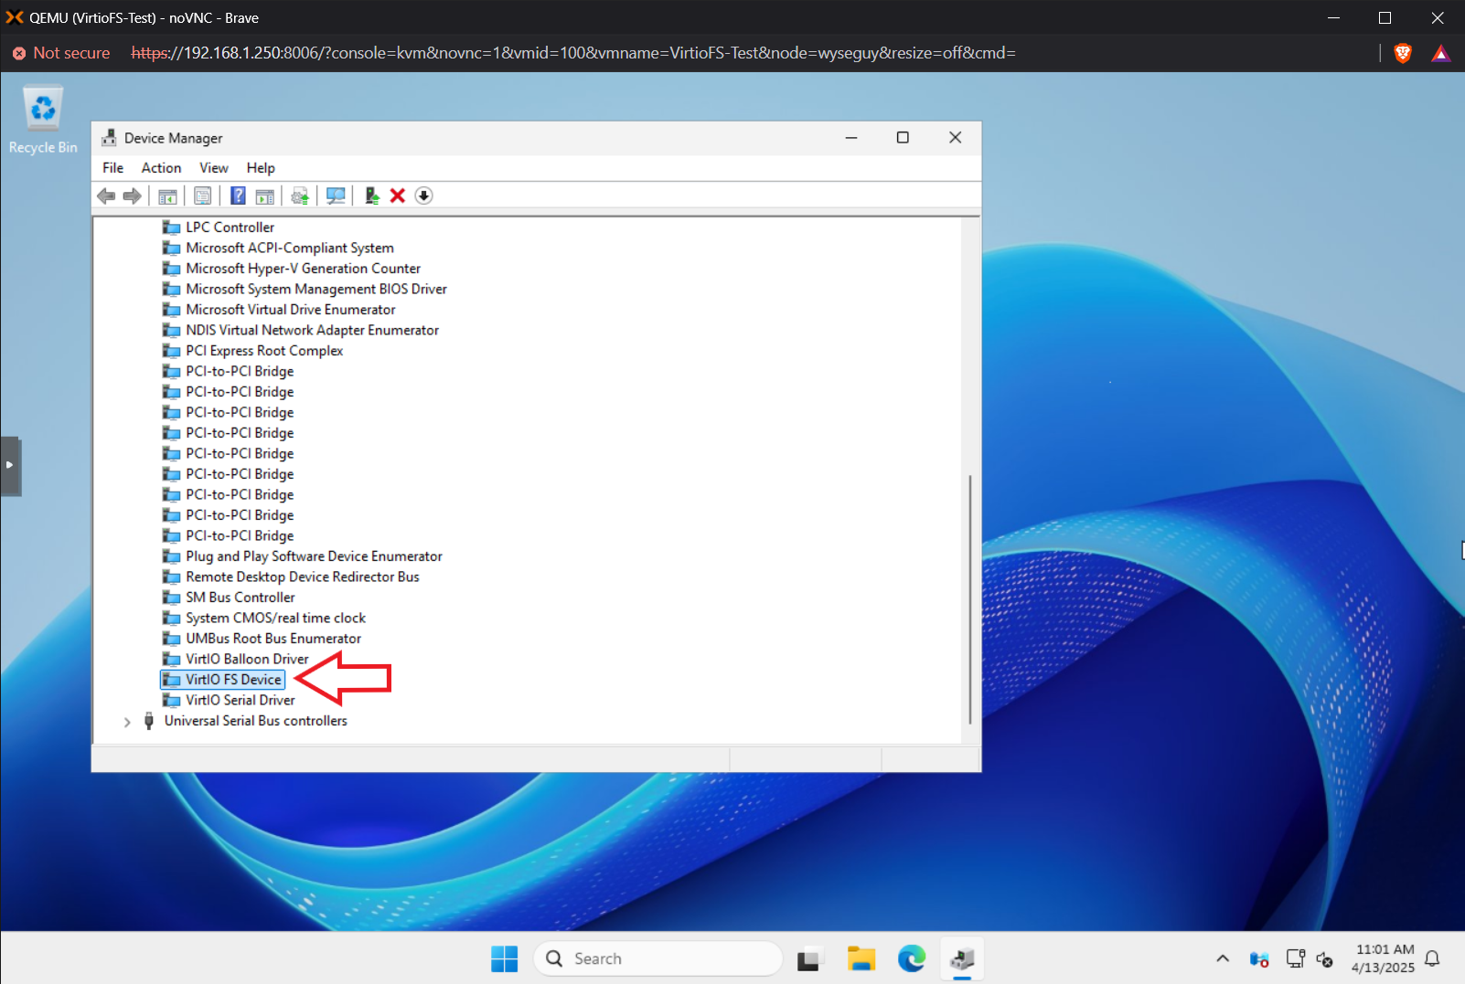This screenshot has height=984, width=1465.
Task: Open the noVNC control panel side handle
Action: [10, 465]
